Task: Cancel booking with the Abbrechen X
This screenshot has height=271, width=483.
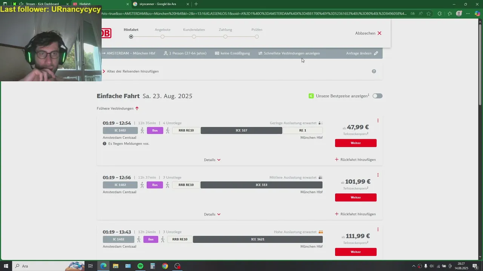Action: pyautogui.click(x=368, y=33)
